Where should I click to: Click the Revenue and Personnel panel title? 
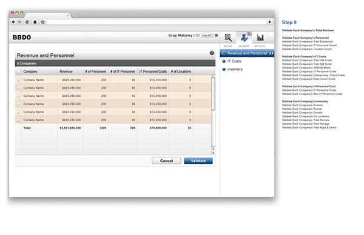tap(45, 55)
